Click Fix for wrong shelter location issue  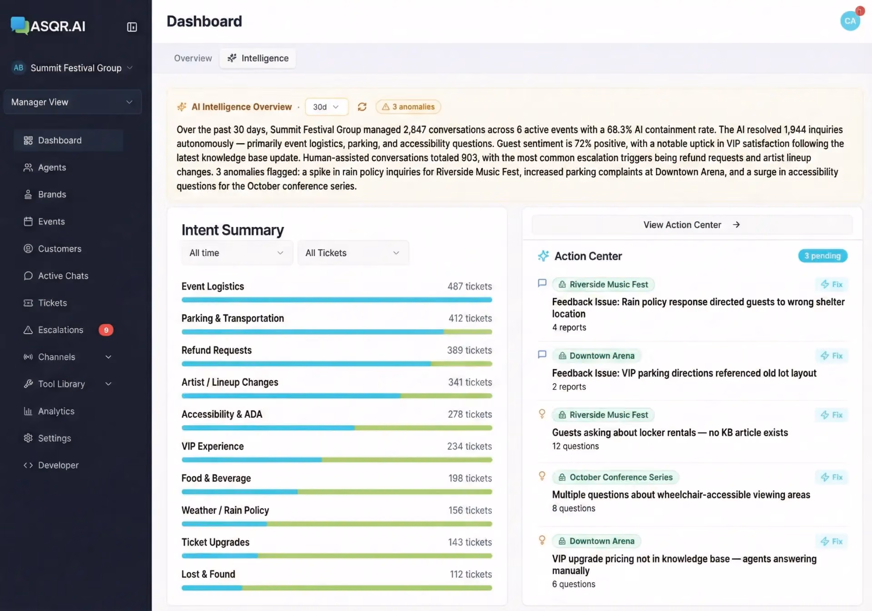(x=832, y=285)
